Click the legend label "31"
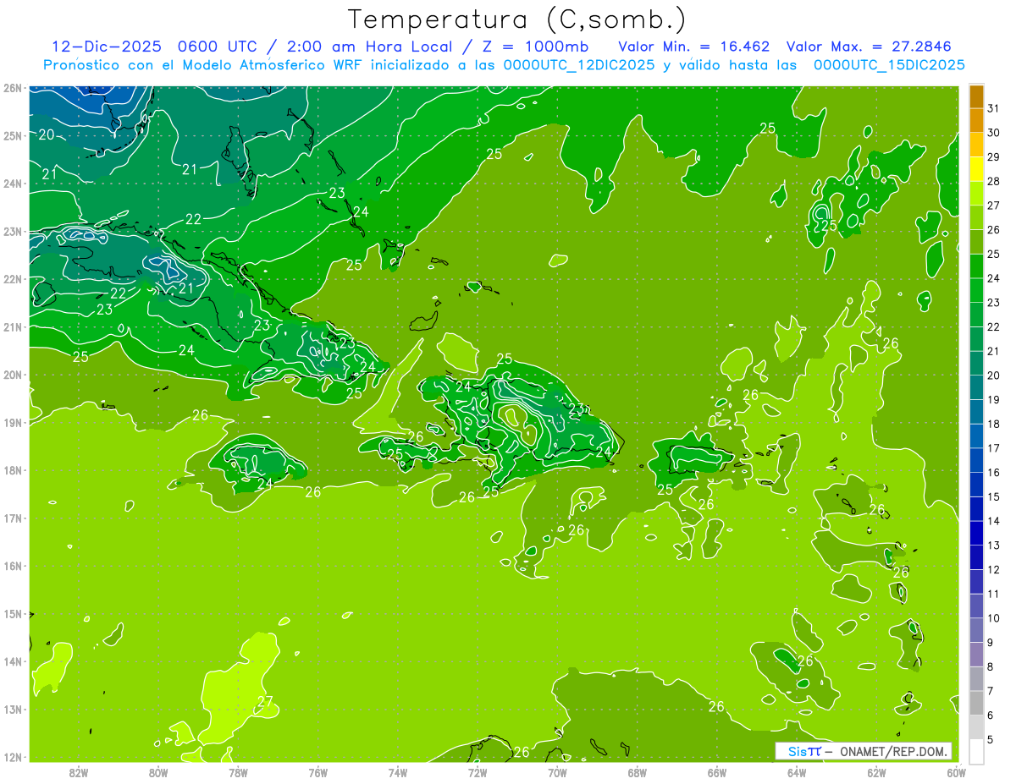The width and height of the screenshot is (1016, 784). 993,108
